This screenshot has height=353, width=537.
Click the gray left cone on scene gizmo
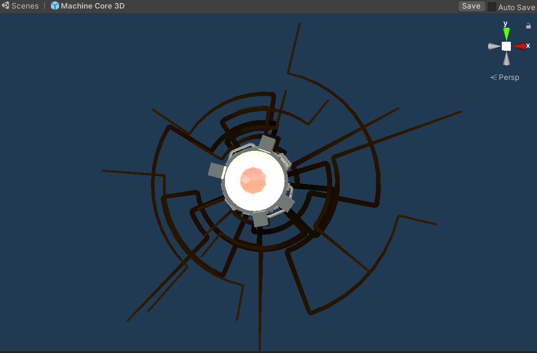tap(494, 46)
